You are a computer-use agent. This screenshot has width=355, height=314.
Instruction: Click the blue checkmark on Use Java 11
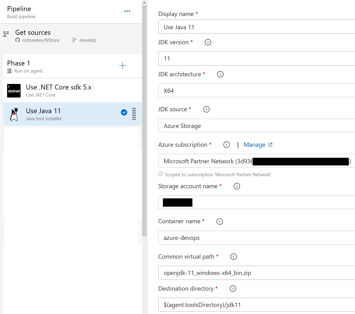tap(124, 112)
